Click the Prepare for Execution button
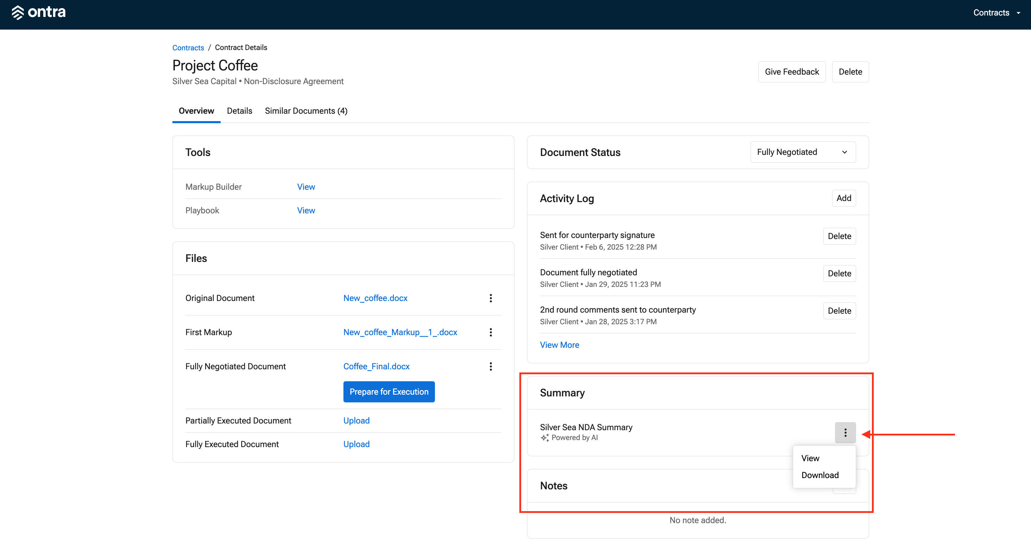The width and height of the screenshot is (1031, 552). coord(389,392)
